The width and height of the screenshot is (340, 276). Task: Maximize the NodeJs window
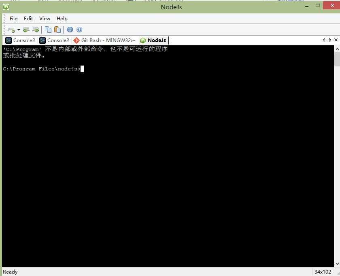point(318,6)
